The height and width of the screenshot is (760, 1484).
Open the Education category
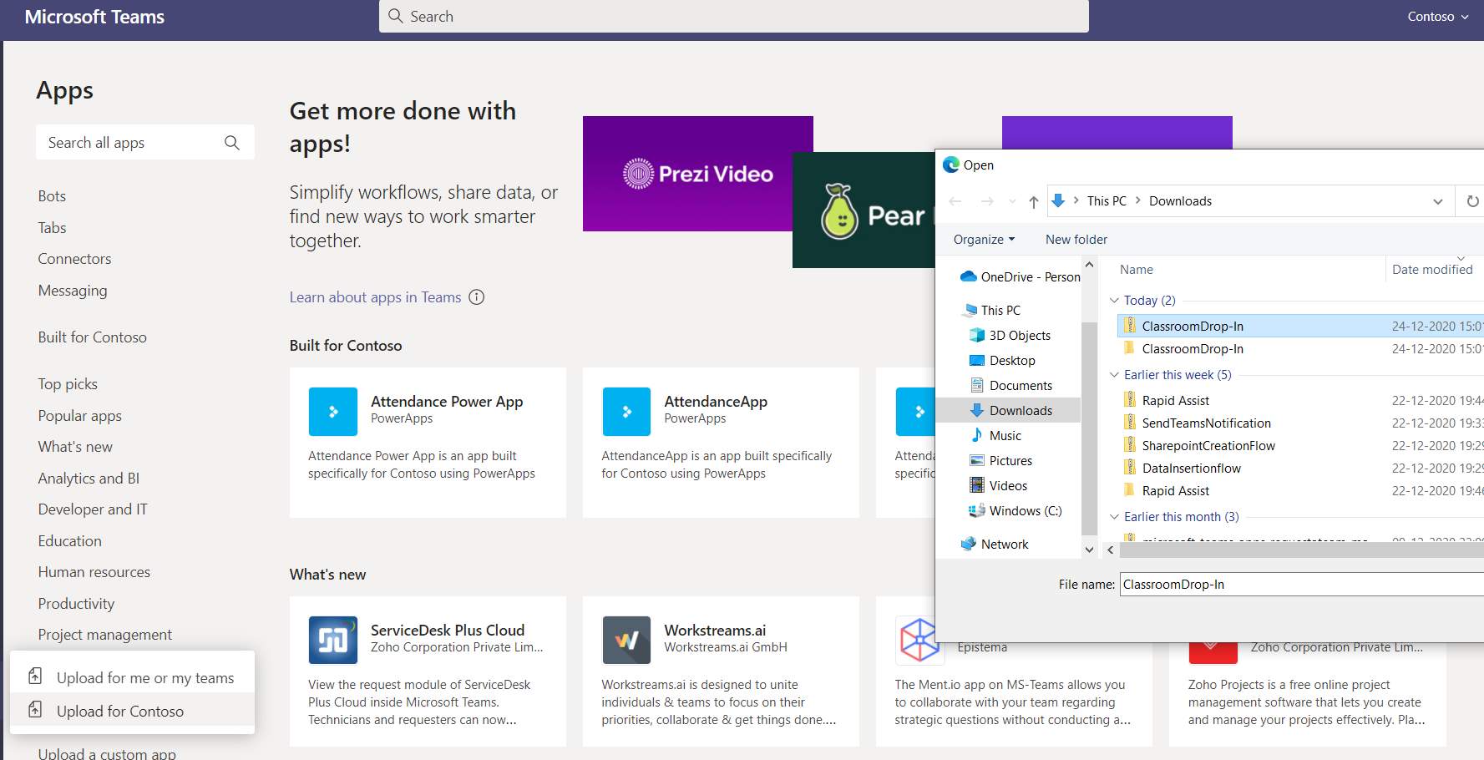69,541
